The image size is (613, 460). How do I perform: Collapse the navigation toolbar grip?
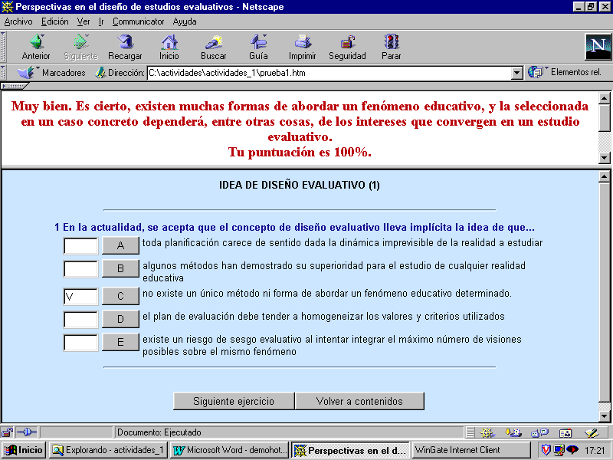point(3,47)
